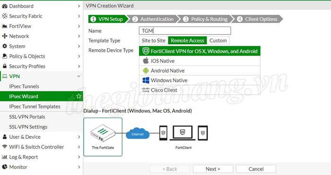This screenshot has width=331, height=175.
Task: Expand the System chevron
Action: [x=79, y=46]
